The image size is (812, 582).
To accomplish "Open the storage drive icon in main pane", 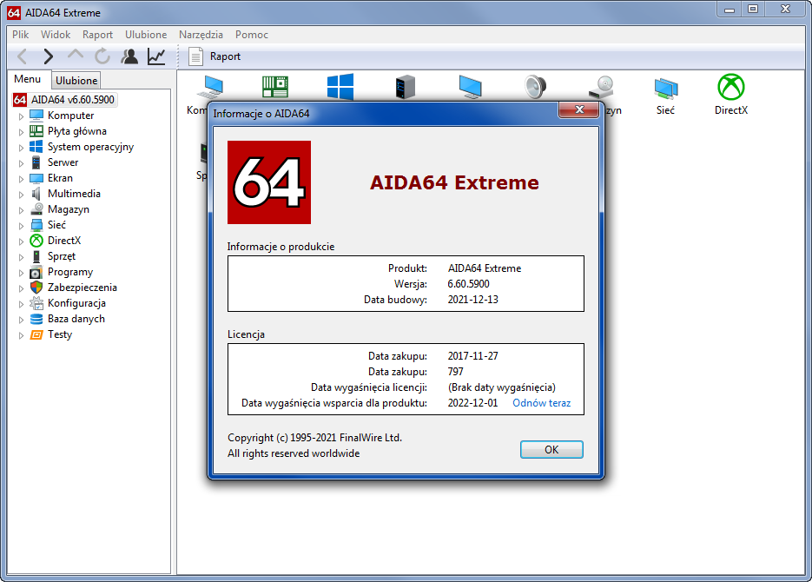I will (x=601, y=87).
